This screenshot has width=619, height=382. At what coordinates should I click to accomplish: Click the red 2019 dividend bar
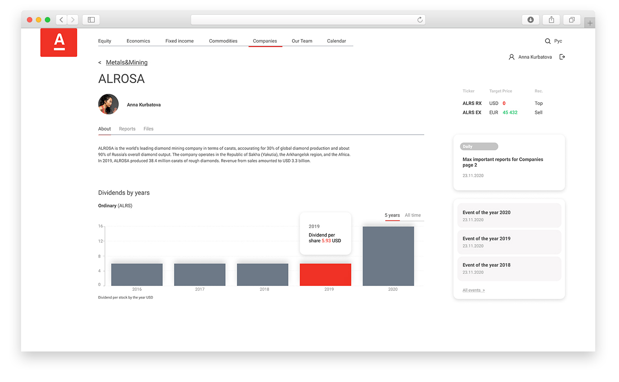click(x=325, y=275)
